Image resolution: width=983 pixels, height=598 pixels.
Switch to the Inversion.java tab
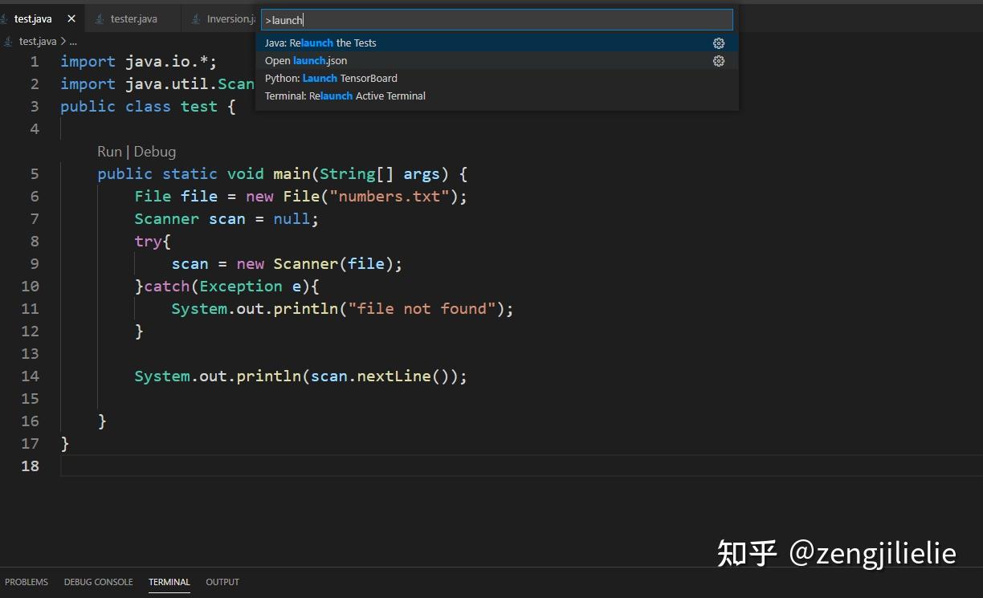[229, 18]
